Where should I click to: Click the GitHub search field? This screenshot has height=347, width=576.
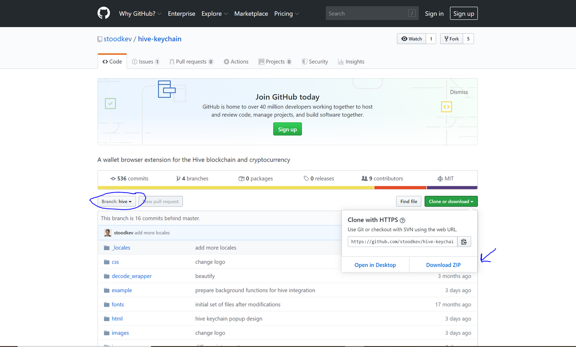(x=372, y=13)
